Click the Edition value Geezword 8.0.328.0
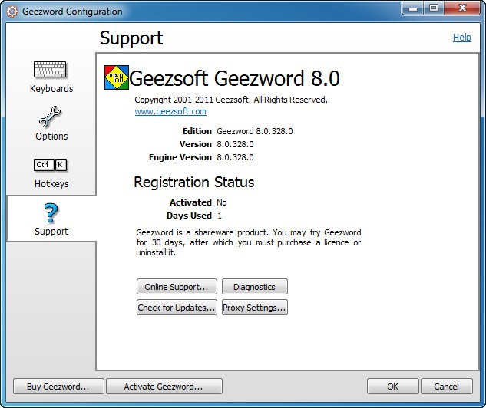The width and height of the screenshot is (486, 408). (255, 131)
